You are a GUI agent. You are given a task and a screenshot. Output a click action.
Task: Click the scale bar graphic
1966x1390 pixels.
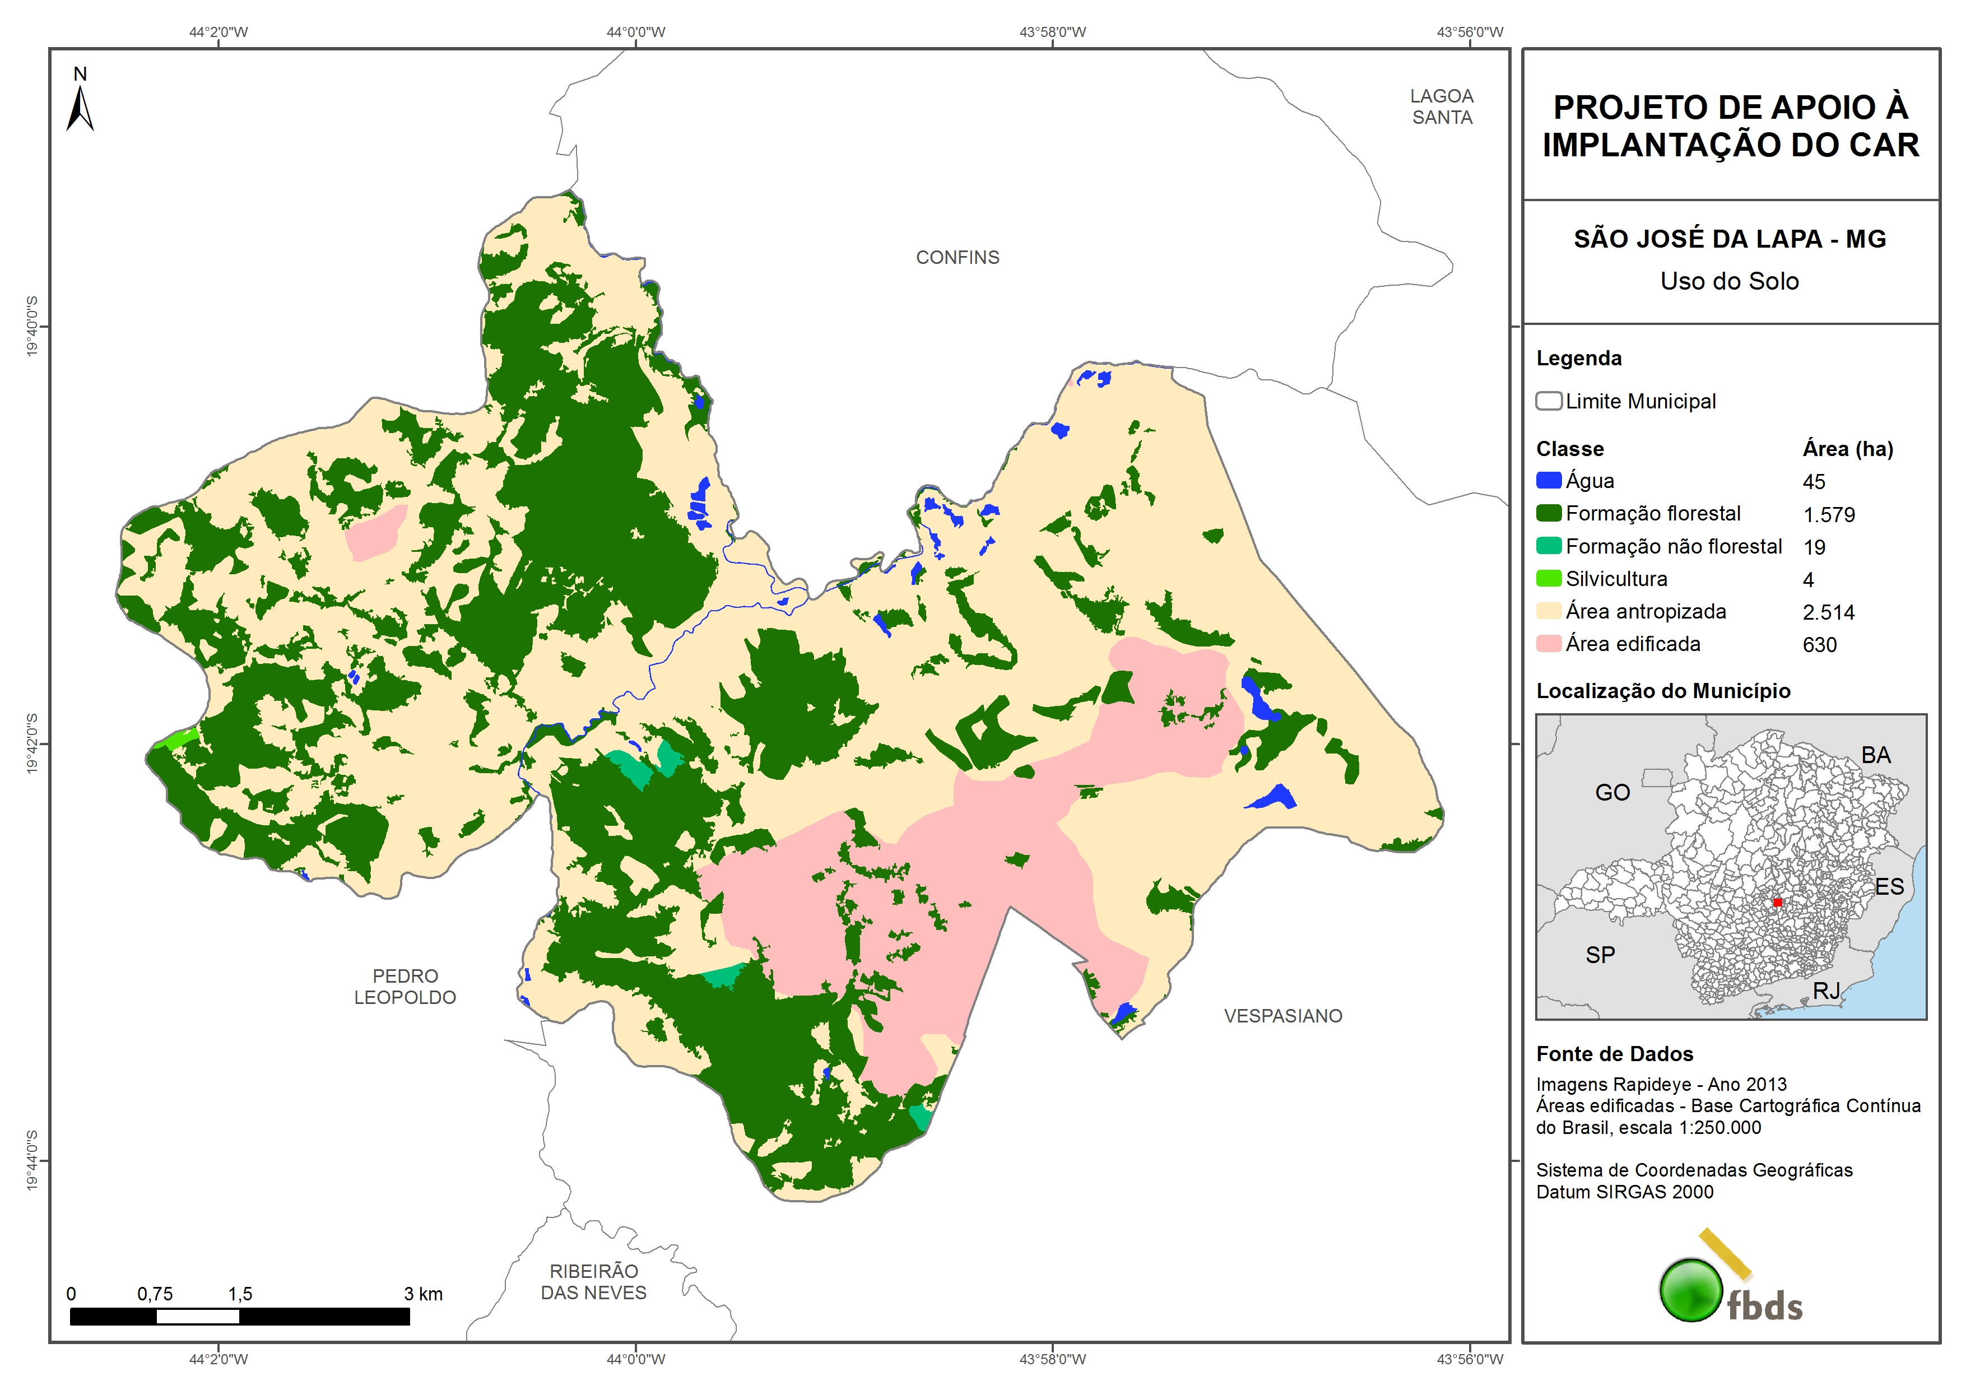point(239,1315)
